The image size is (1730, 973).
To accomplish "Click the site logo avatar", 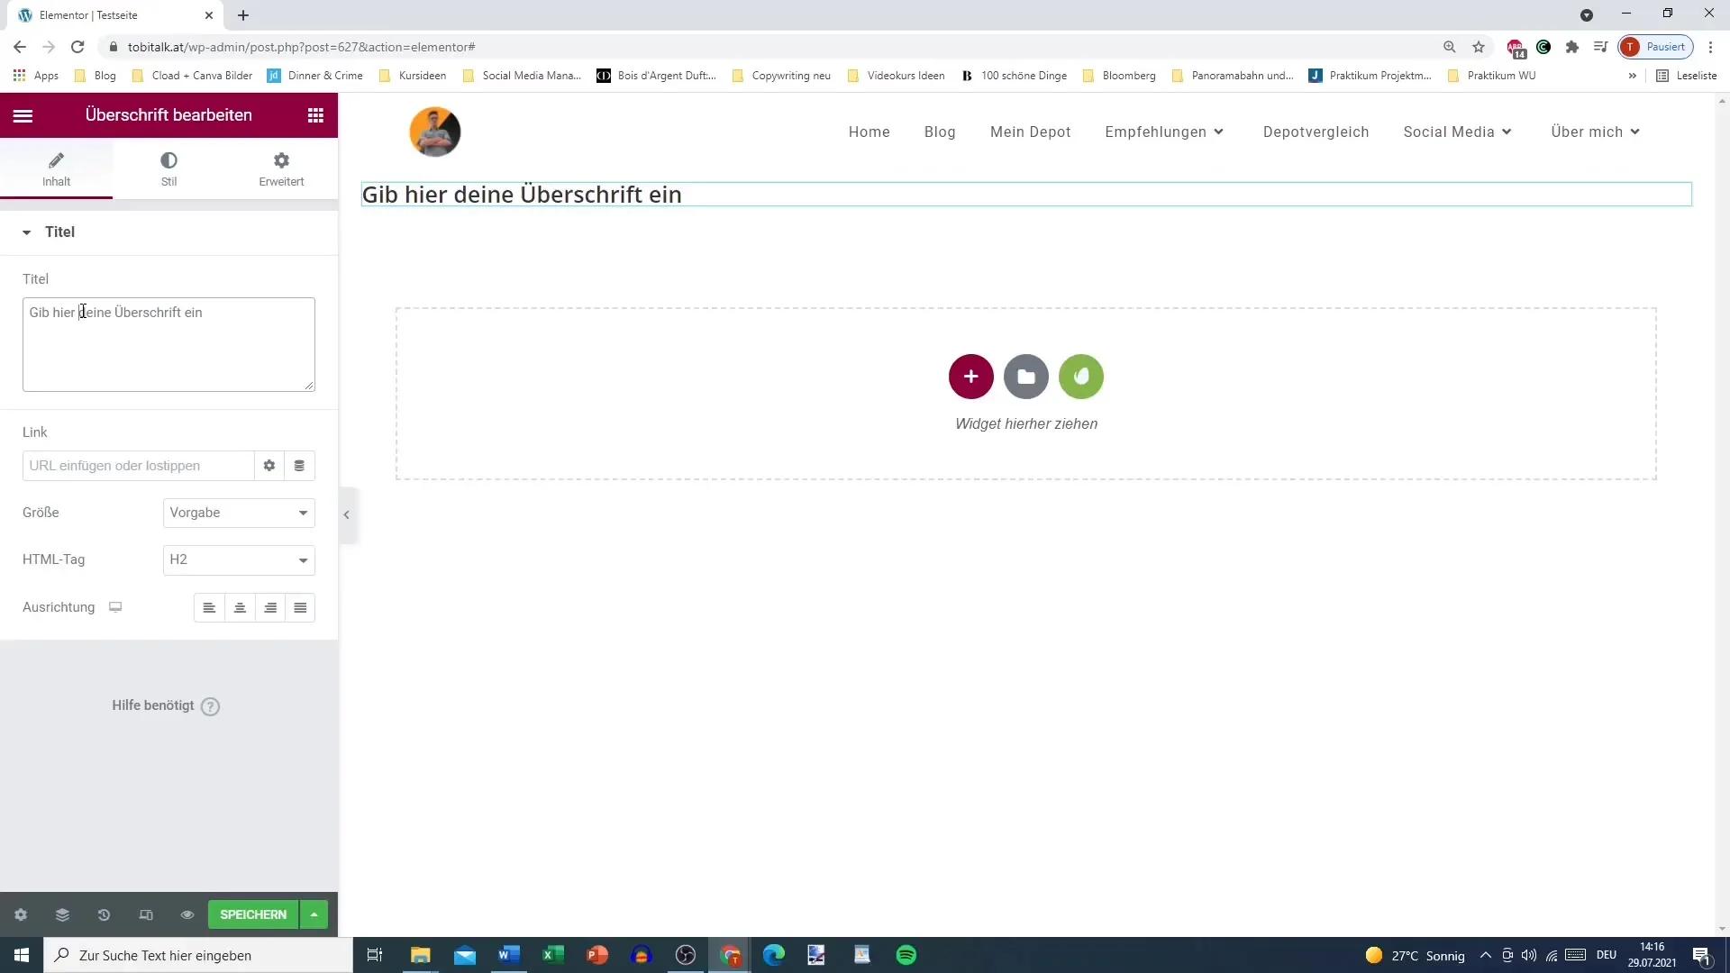I will coord(435,132).
